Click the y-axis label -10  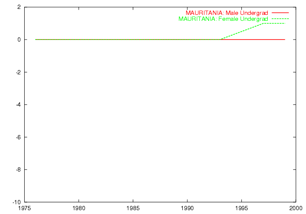click(17, 202)
